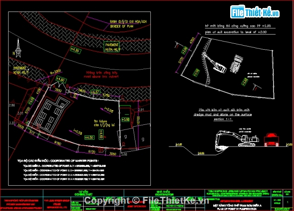Select the 'R=3000' radius dimension

tap(56, 72)
